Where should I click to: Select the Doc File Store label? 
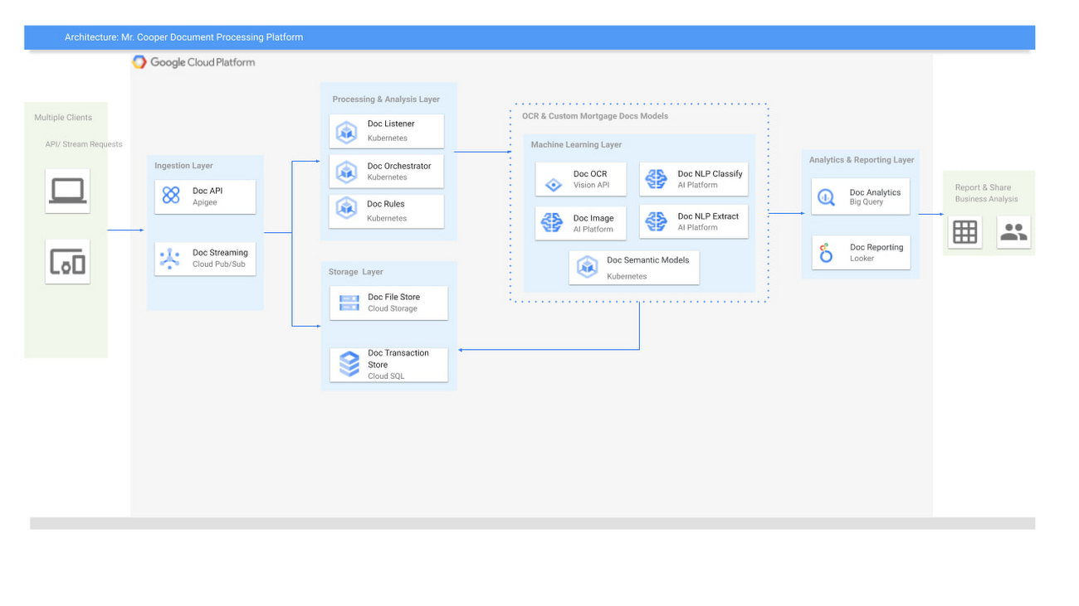tap(394, 297)
